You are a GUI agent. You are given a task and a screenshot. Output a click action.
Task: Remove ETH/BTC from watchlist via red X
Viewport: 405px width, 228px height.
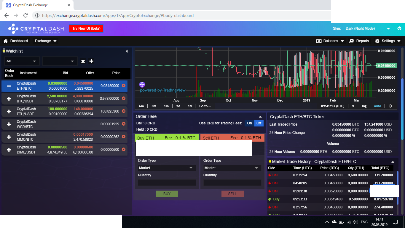click(x=124, y=85)
